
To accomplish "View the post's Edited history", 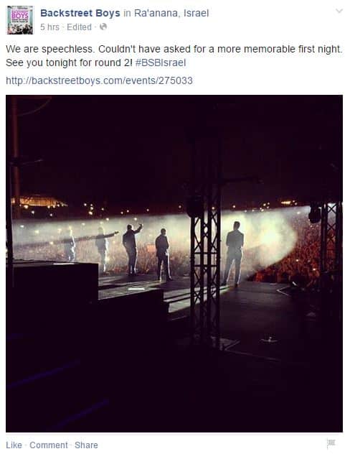I will [x=79, y=27].
